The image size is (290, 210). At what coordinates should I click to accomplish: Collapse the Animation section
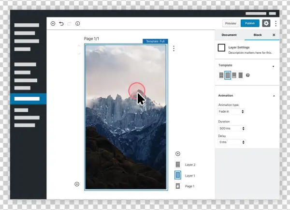point(274,96)
